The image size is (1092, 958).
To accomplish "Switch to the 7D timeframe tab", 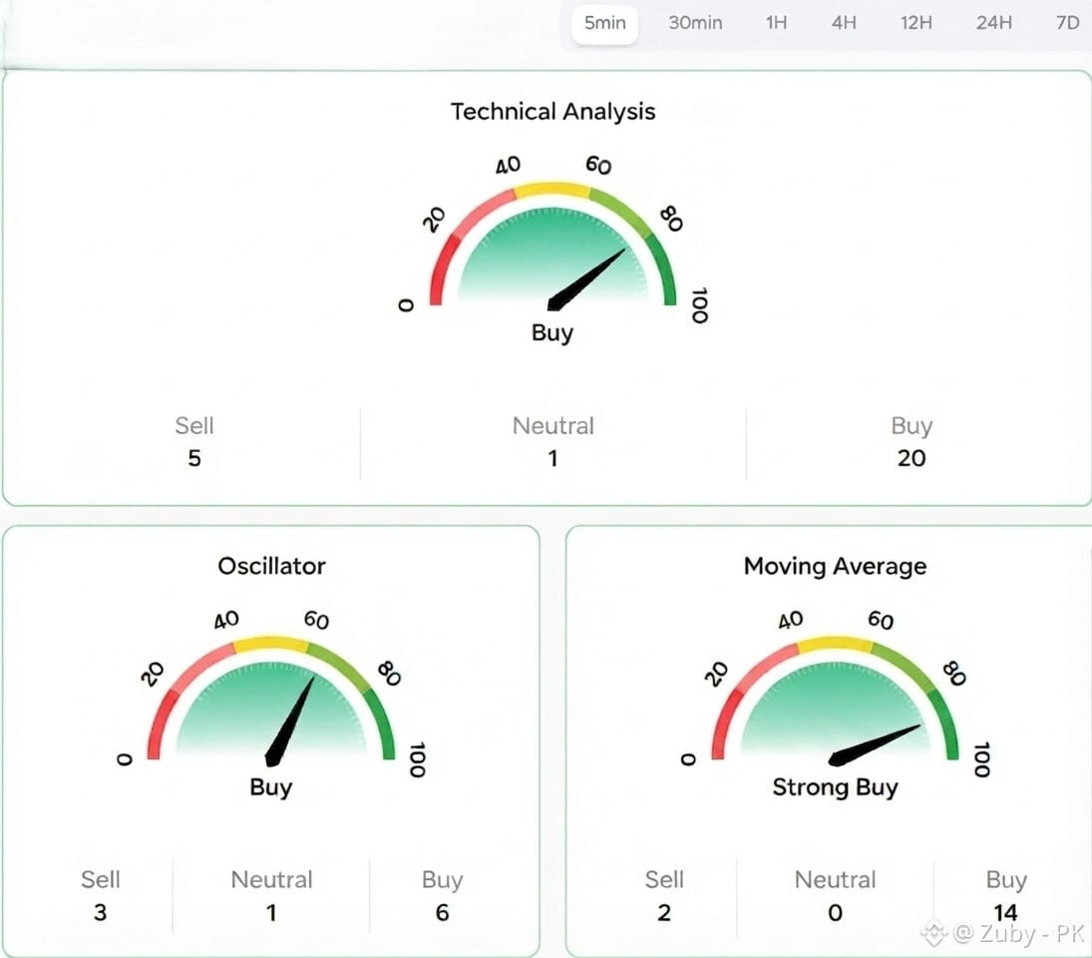I will [1067, 23].
